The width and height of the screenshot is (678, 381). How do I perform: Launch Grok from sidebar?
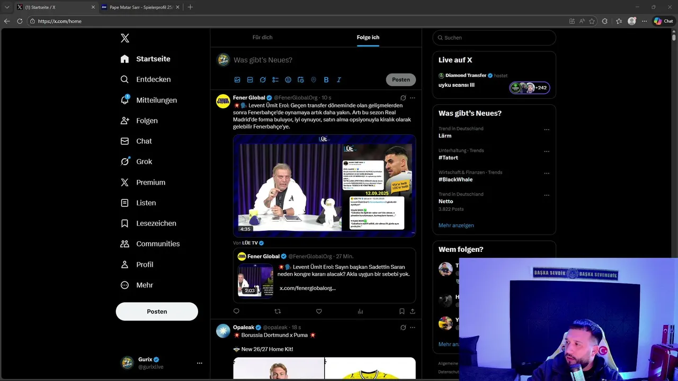coord(136,161)
